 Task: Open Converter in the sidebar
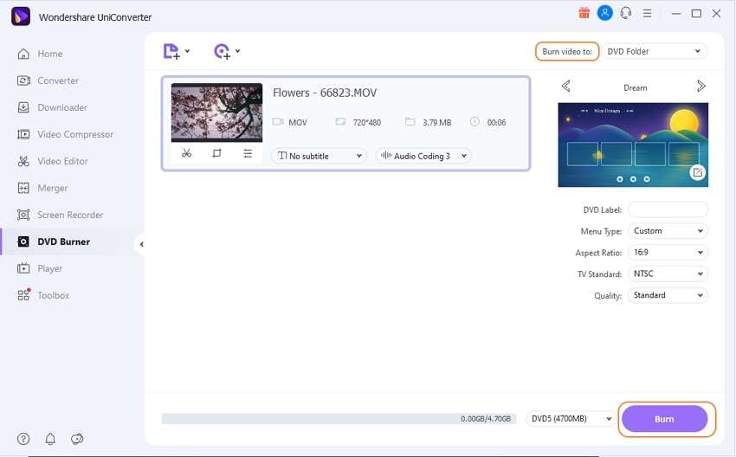[48, 80]
